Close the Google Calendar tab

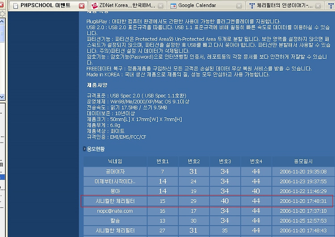[x=239, y=6]
